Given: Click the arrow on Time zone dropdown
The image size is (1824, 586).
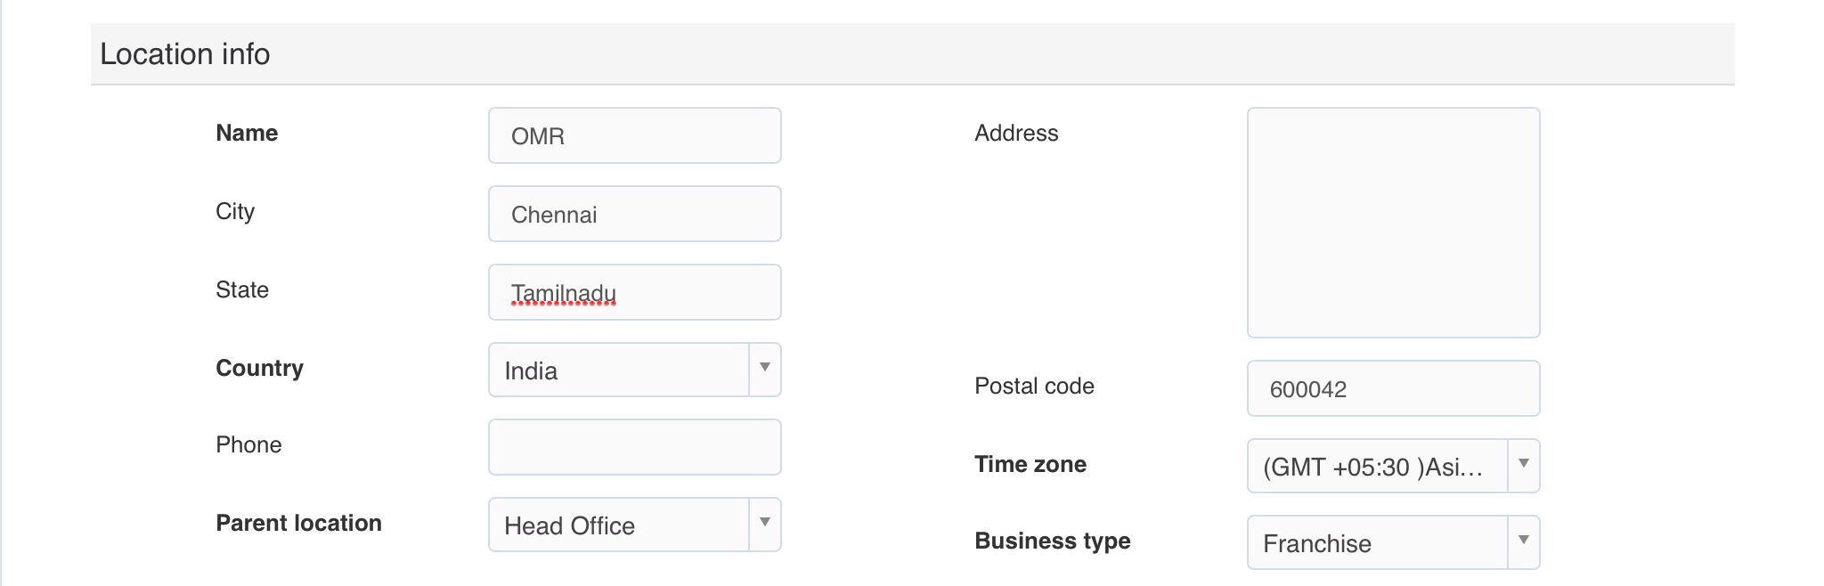Looking at the screenshot, I should pyautogui.click(x=1523, y=465).
